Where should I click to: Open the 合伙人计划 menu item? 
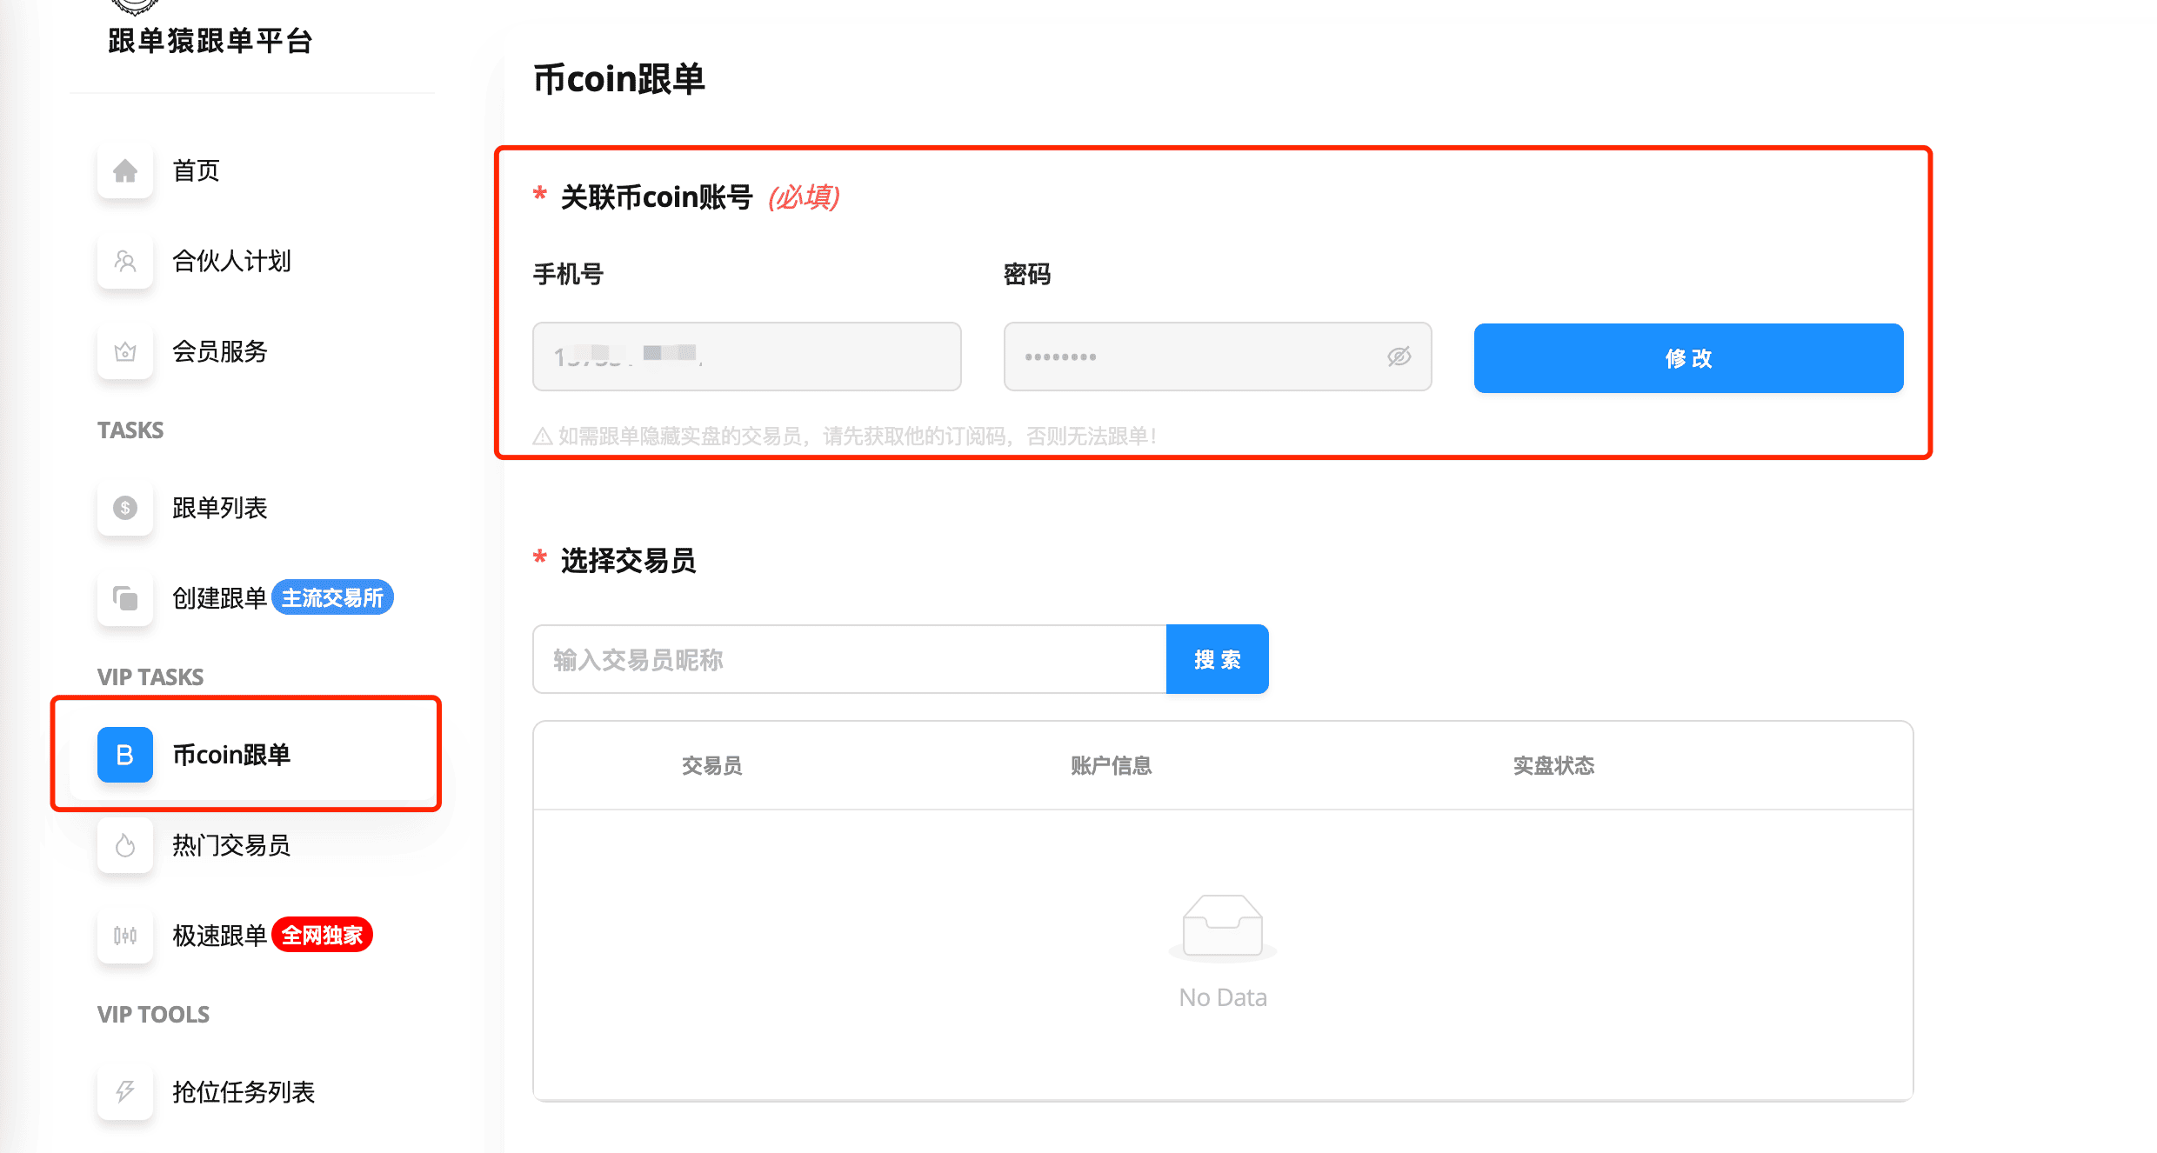coord(231,261)
